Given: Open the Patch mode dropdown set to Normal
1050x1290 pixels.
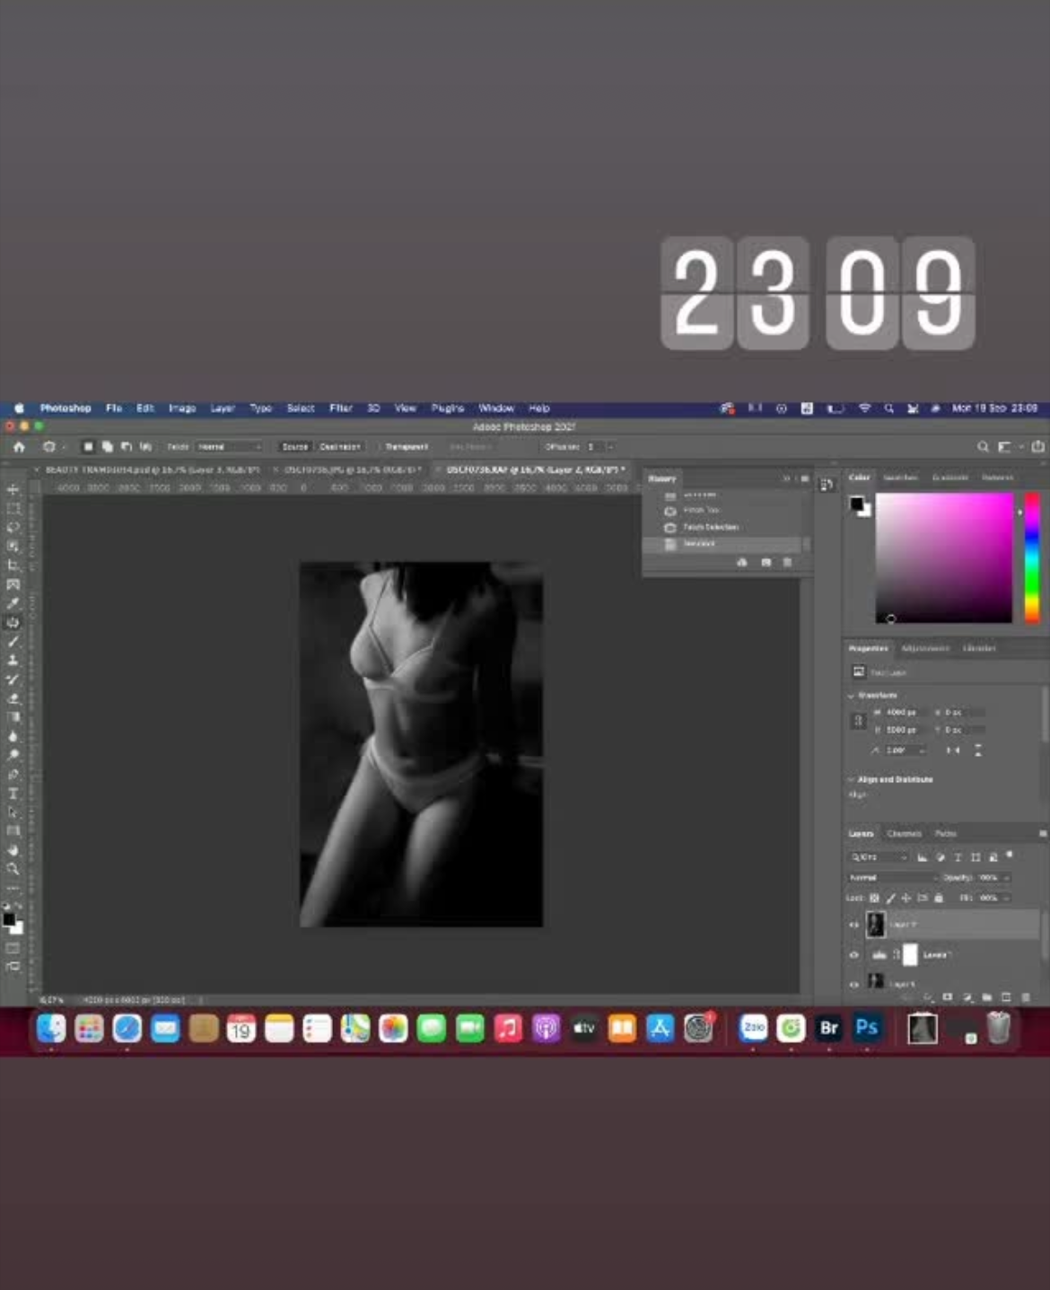Looking at the screenshot, I should tap(228, 446).
